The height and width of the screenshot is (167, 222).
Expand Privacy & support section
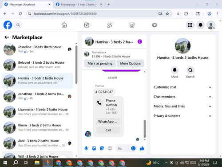(x=182, y=116)
